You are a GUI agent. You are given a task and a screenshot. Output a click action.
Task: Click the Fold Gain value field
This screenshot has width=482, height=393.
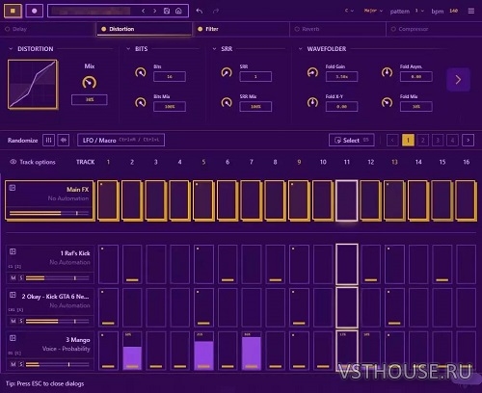tap(341, 77)
